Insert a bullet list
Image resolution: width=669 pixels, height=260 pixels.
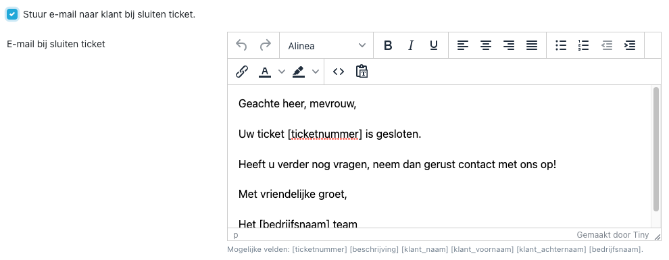tap(561, 45)
